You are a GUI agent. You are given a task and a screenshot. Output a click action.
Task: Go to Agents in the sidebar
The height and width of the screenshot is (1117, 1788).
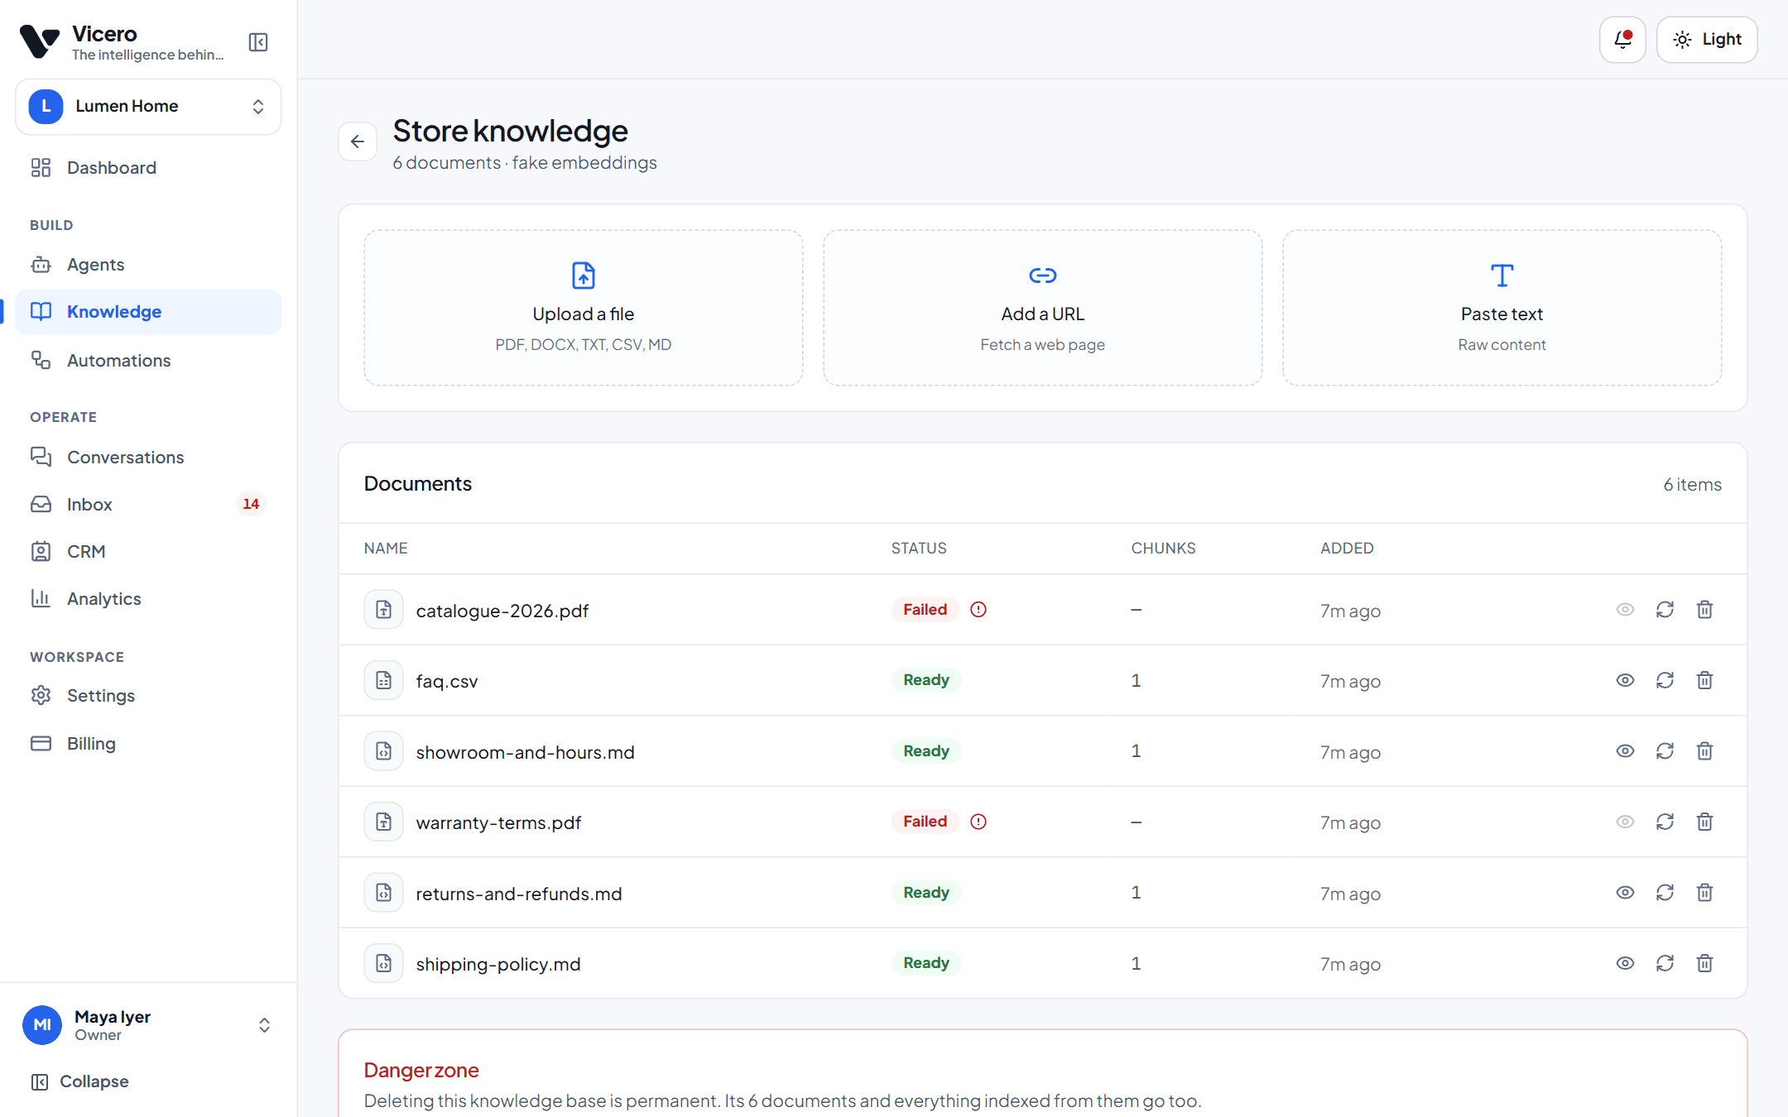(148, 265)
